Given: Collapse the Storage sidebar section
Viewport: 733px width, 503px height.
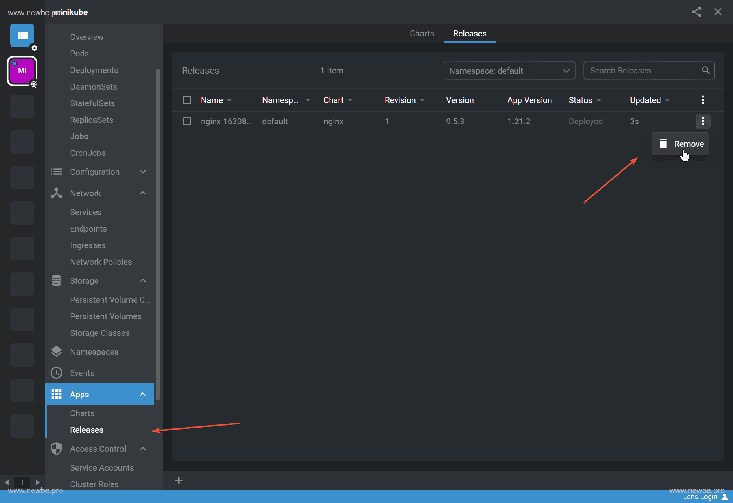Looking at the screenshot, I should tap(143, 281).
